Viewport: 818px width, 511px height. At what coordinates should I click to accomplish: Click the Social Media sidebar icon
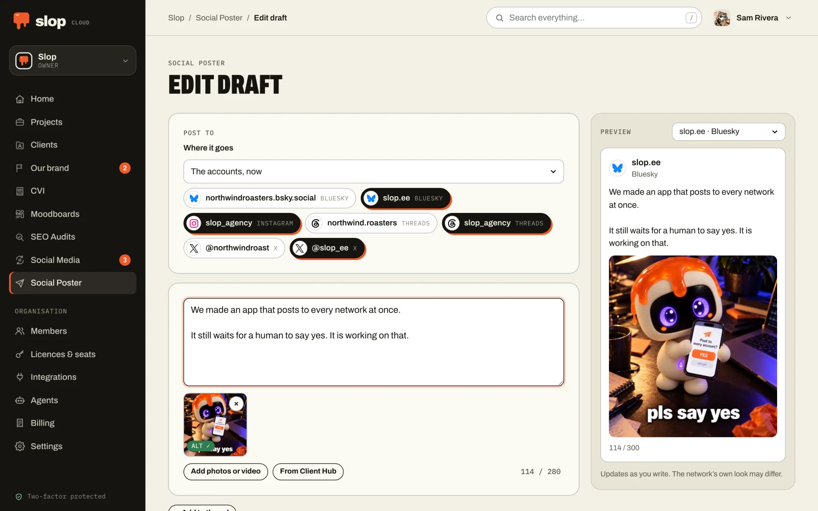(x=20, y=260)
